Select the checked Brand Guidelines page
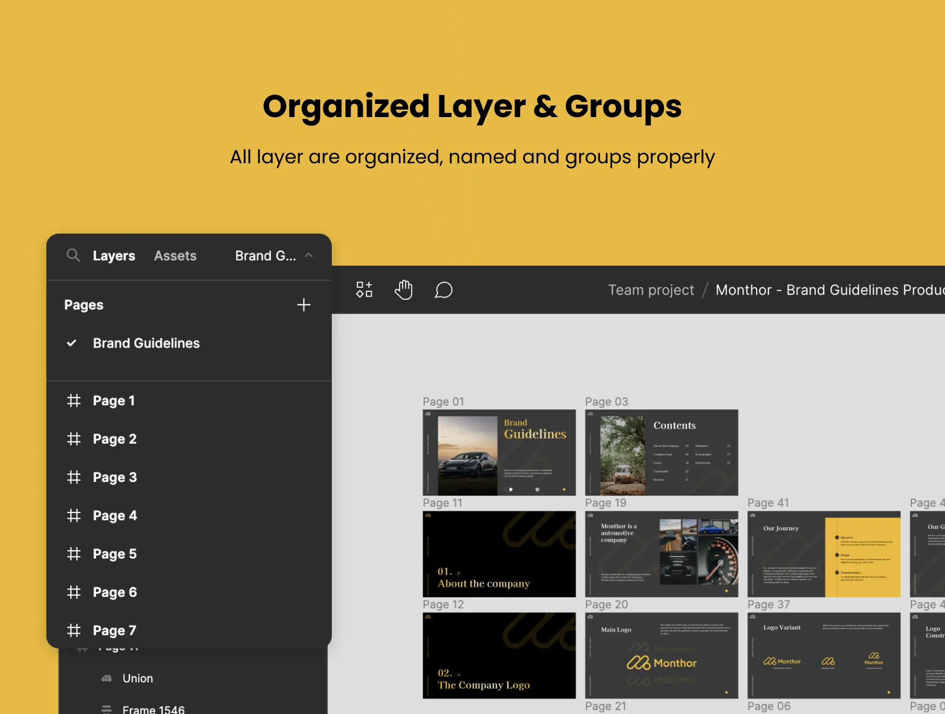Image resolution: width=945 pixels, height=714 pixels. click(146, 343)
